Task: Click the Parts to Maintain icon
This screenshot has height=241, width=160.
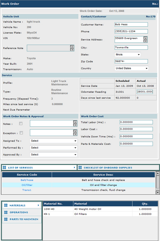Action: point(6,219)
